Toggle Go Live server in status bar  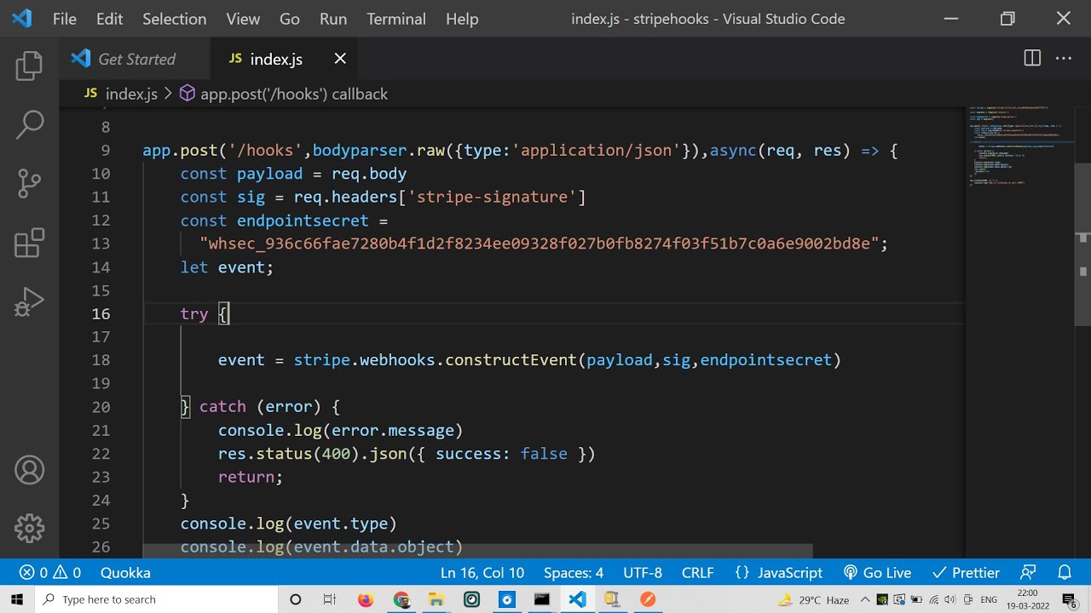click(x=877, y=573)
